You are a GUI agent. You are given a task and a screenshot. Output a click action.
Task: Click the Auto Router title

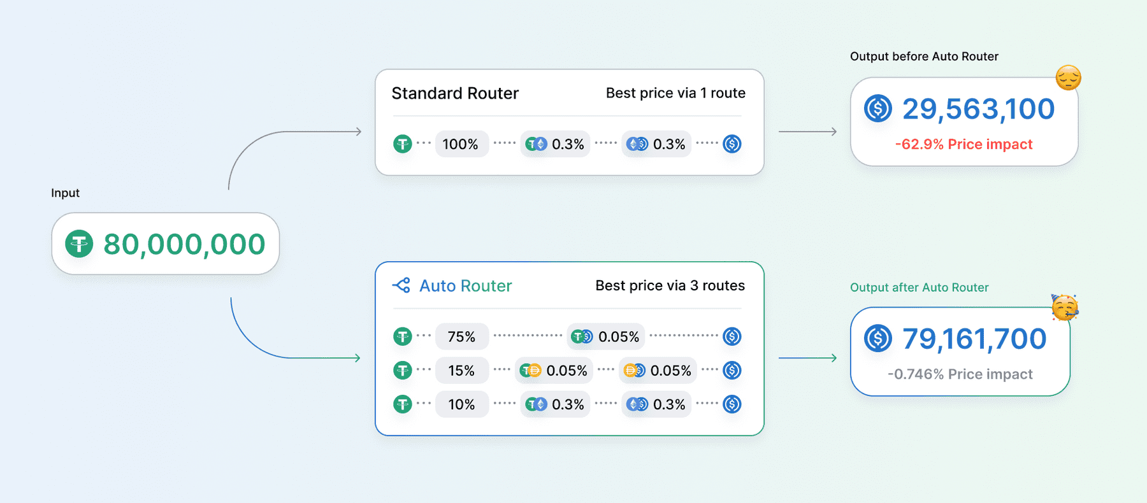click(466, 286)
